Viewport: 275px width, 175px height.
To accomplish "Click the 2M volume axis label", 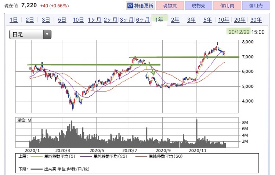I will click(245, 141).
